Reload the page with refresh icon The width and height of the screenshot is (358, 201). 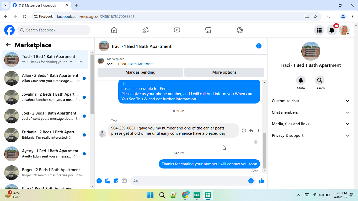click(x=25, y=17)
